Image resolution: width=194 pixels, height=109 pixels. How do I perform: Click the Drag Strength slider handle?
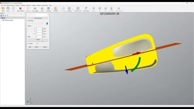click(x=47, y=24)
